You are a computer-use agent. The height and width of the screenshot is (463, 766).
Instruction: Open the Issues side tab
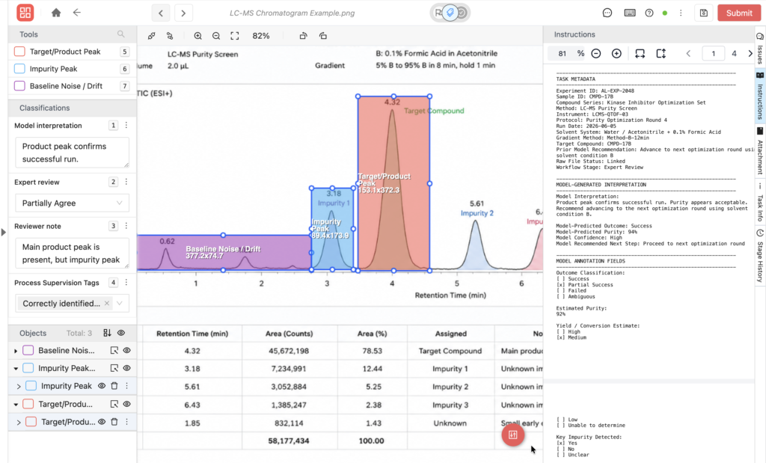click(x=760, y=49)
